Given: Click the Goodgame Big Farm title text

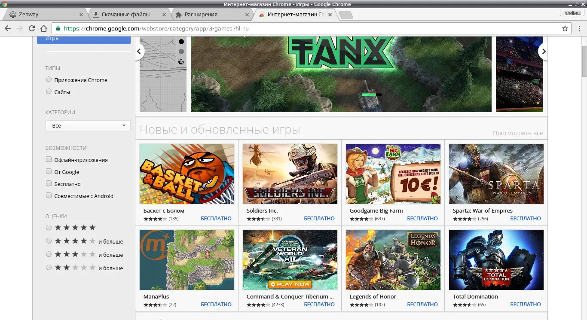Looking at the screenshot, I should 376,210.
